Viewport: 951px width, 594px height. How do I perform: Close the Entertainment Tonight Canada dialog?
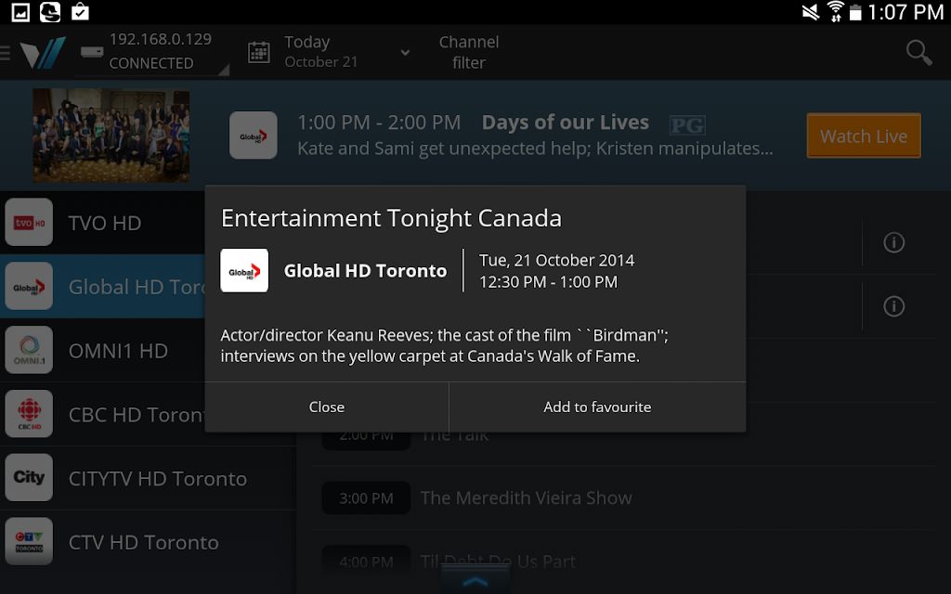pyautogui.click(x=326, y=407)
